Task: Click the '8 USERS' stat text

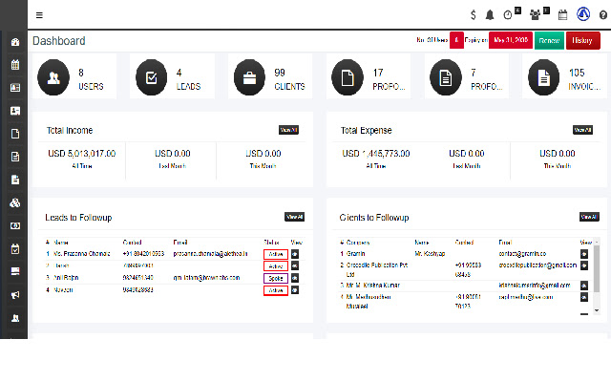Action: point(91,79)
